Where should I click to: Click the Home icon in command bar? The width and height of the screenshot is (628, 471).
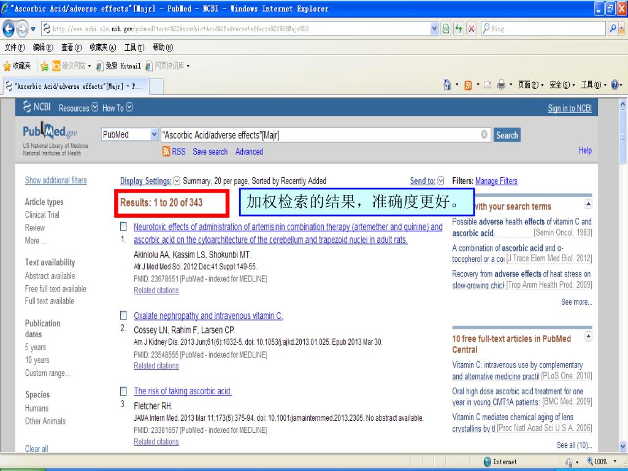[447, 85]
